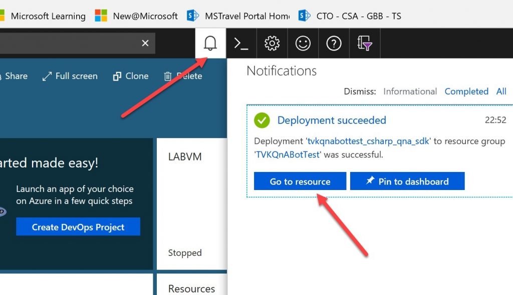The height and width of the screenshot is (295, 513).
Task: Click the Go to resource button
Action: (x=300, y=181)
